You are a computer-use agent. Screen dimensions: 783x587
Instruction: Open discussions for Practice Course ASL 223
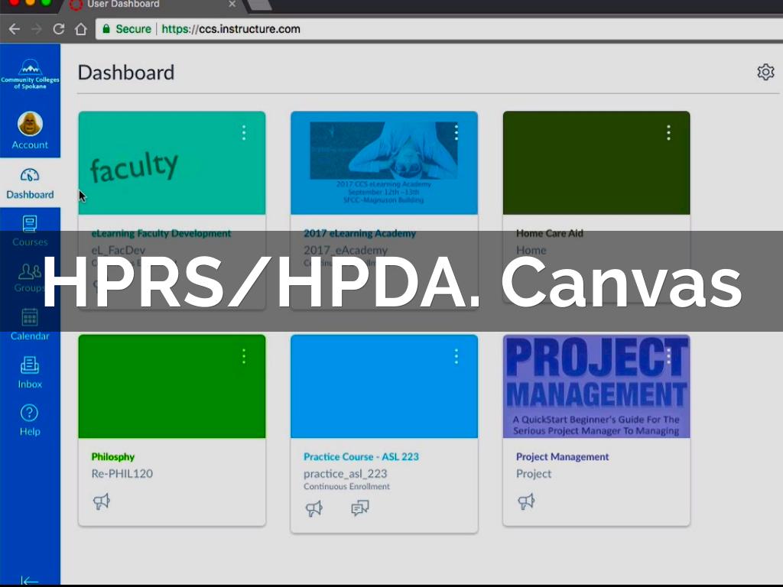click(x=360, y=508)
